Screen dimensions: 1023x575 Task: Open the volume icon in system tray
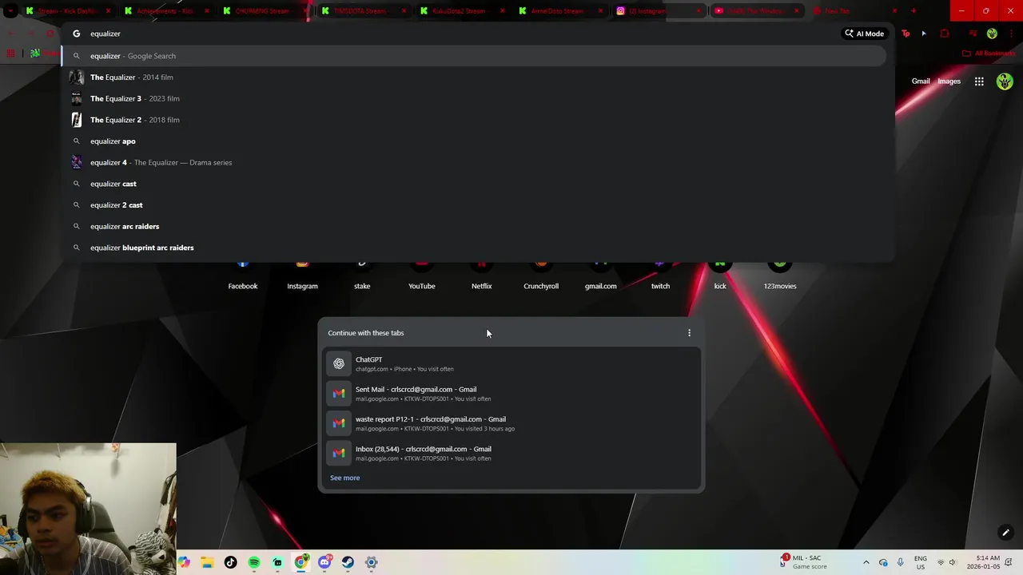(x=953, y=562)
